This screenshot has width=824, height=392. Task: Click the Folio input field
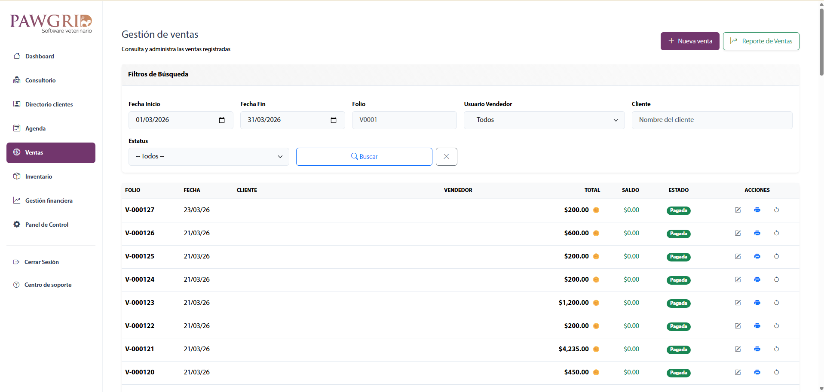click(x=404, y=120)
